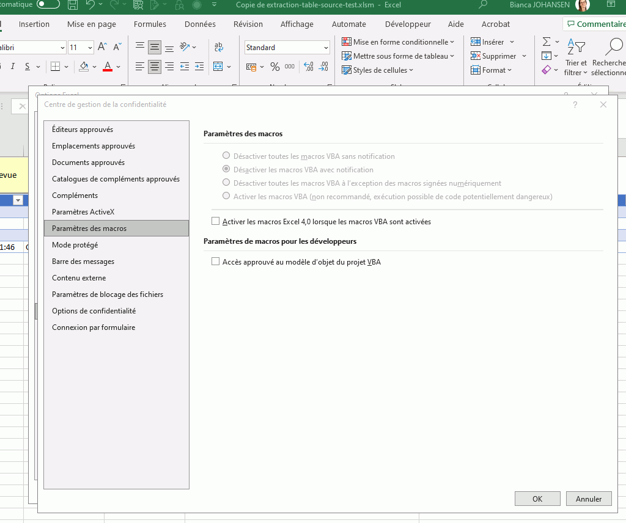Open Mise en forme conditionnelle menu
Screen dimensions: 626x523
click(403, 42)
